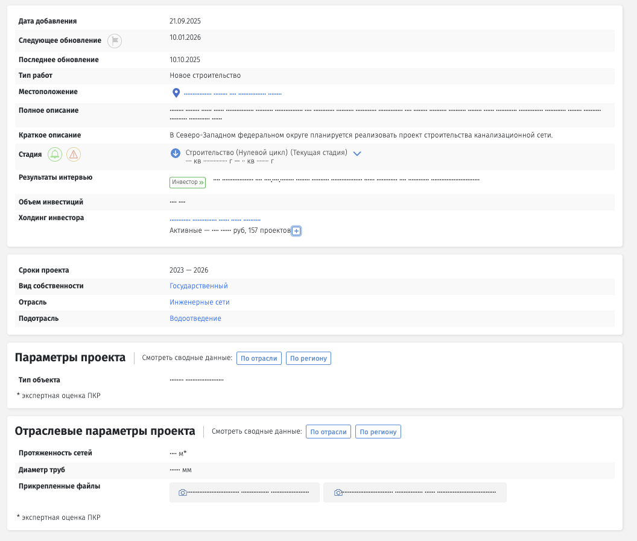Click the camera icon on the first attached file

183,493
